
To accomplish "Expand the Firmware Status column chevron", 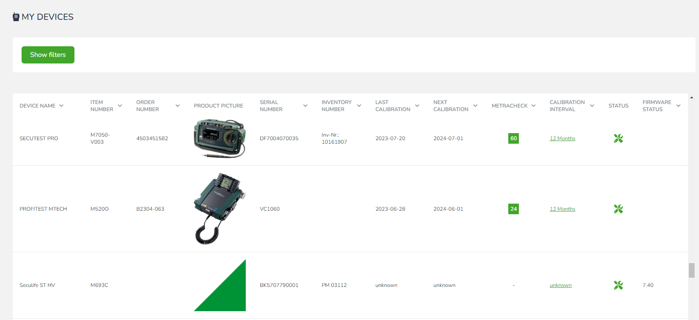I will [678, 106].
